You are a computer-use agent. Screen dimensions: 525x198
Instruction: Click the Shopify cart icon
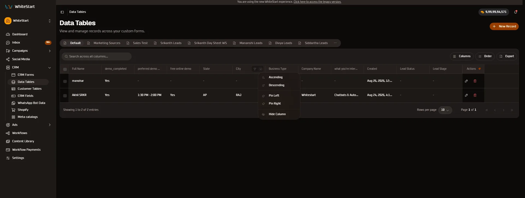click(x=13, y=110)
